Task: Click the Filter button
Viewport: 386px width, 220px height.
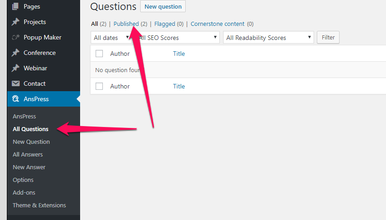Action: point(328,37)
